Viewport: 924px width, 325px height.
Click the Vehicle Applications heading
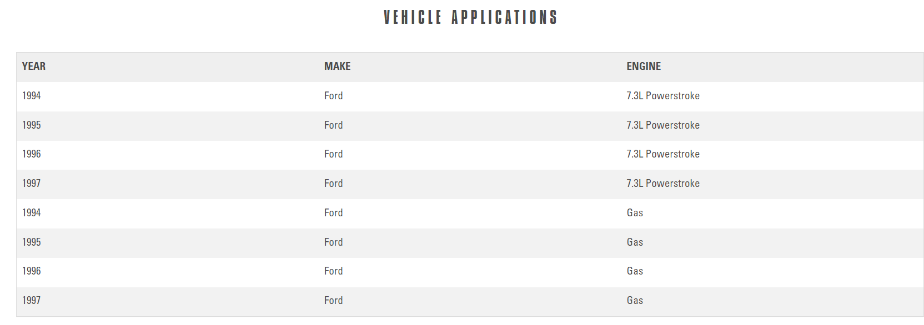[470, 18]
